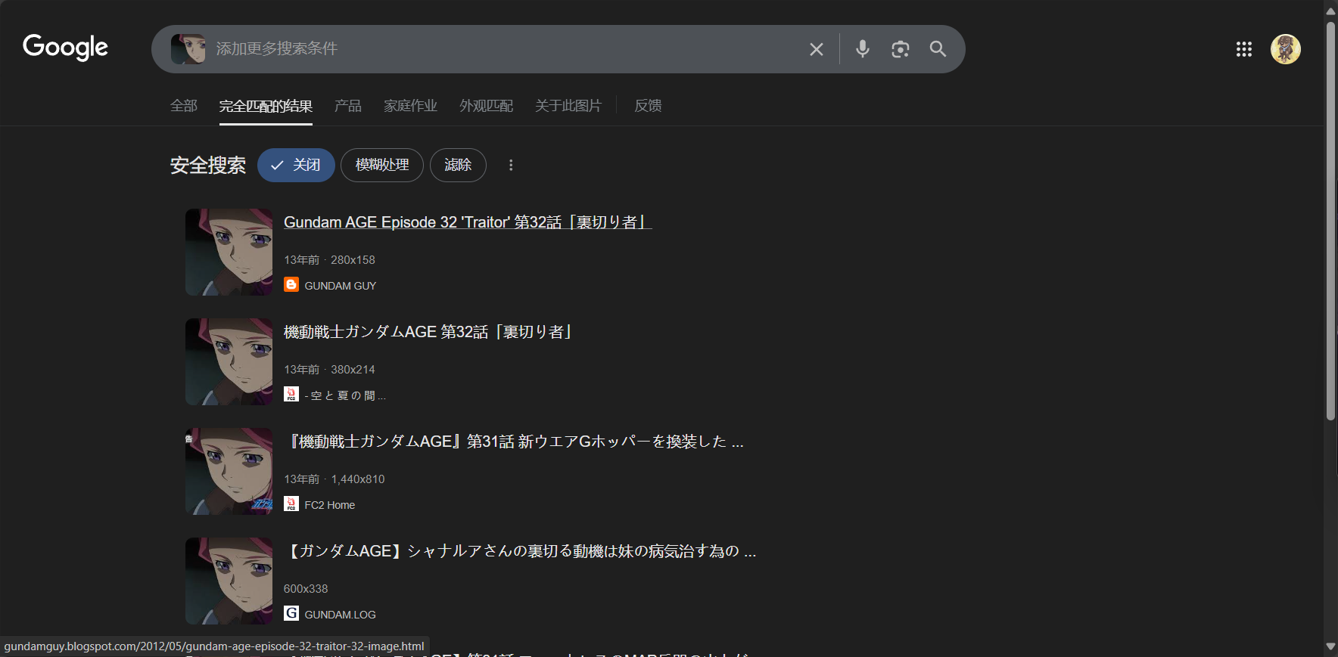Click the 反馈 link

pos(648,106)
